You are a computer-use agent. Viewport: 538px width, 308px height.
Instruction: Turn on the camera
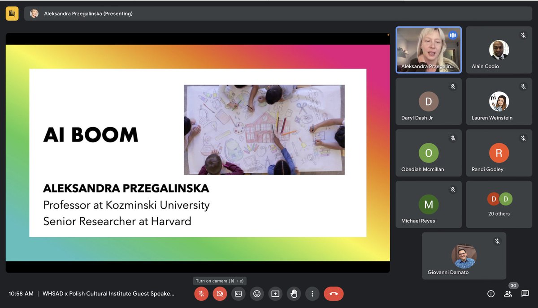click(x=220, y=294)
